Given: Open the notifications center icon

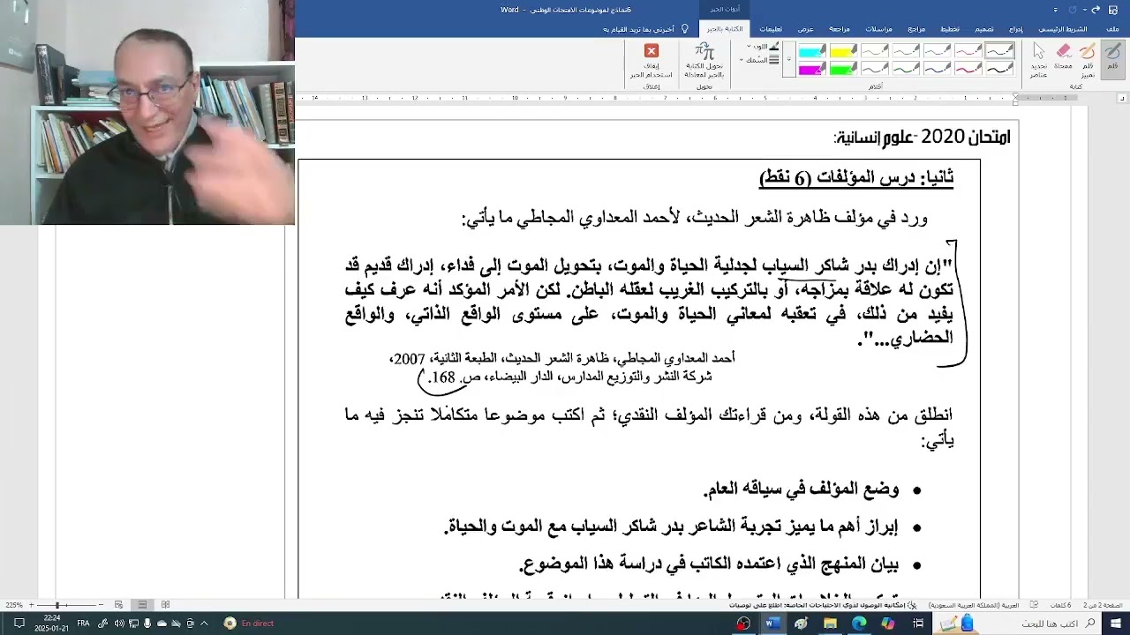Looking at the screenshot, I should click(19, 624).
